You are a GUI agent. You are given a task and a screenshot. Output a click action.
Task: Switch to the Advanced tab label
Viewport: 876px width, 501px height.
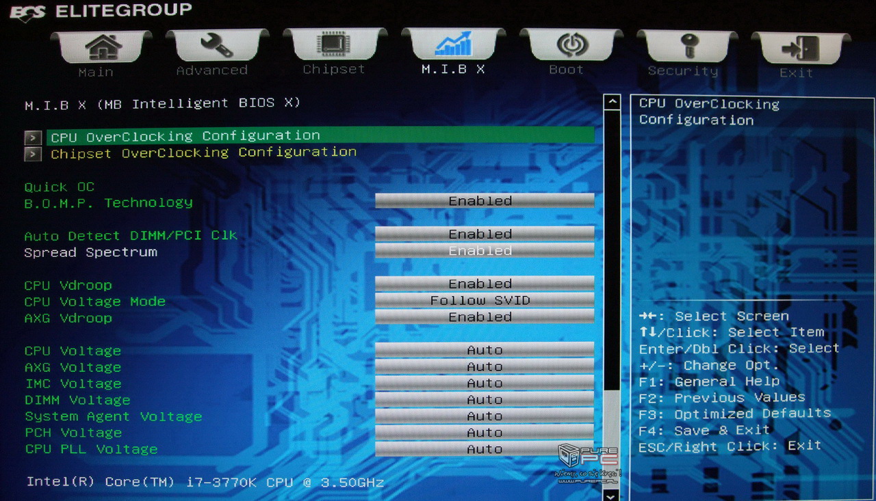[211, 70]
